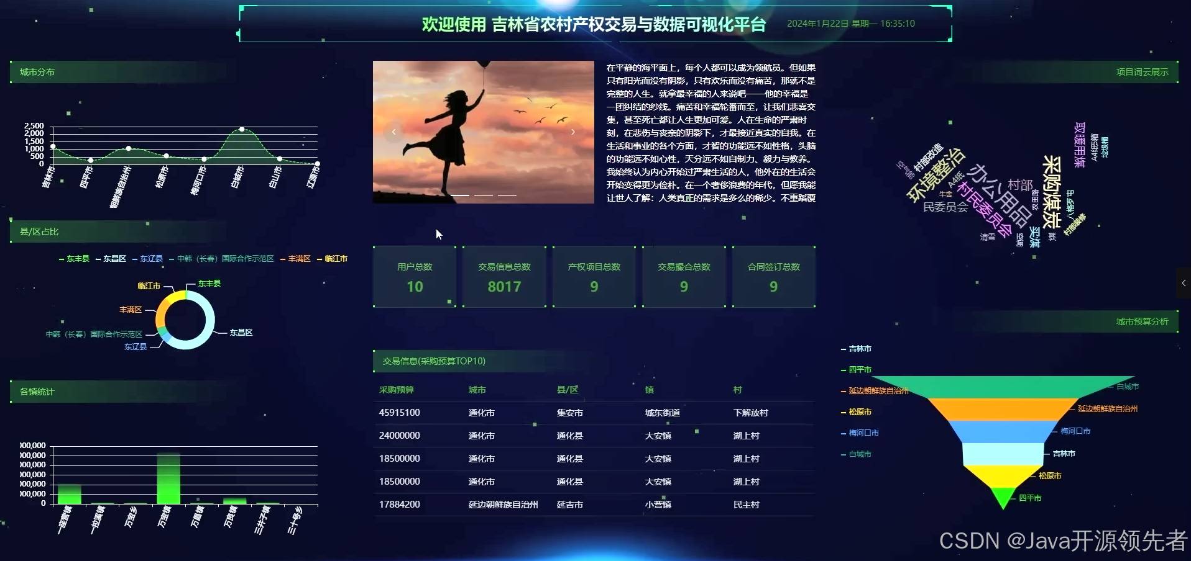Toggle 东辽县 in the county ratio legend

point(147,259)
